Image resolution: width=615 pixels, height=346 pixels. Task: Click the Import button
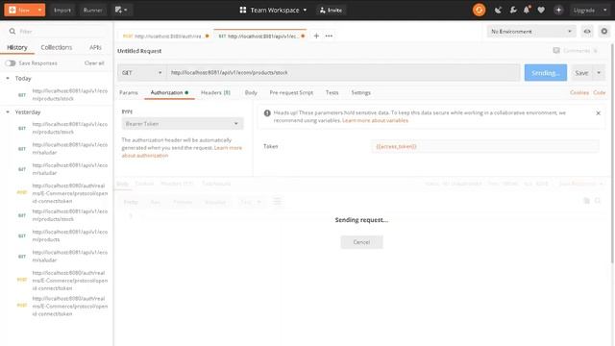coord(62,10)
